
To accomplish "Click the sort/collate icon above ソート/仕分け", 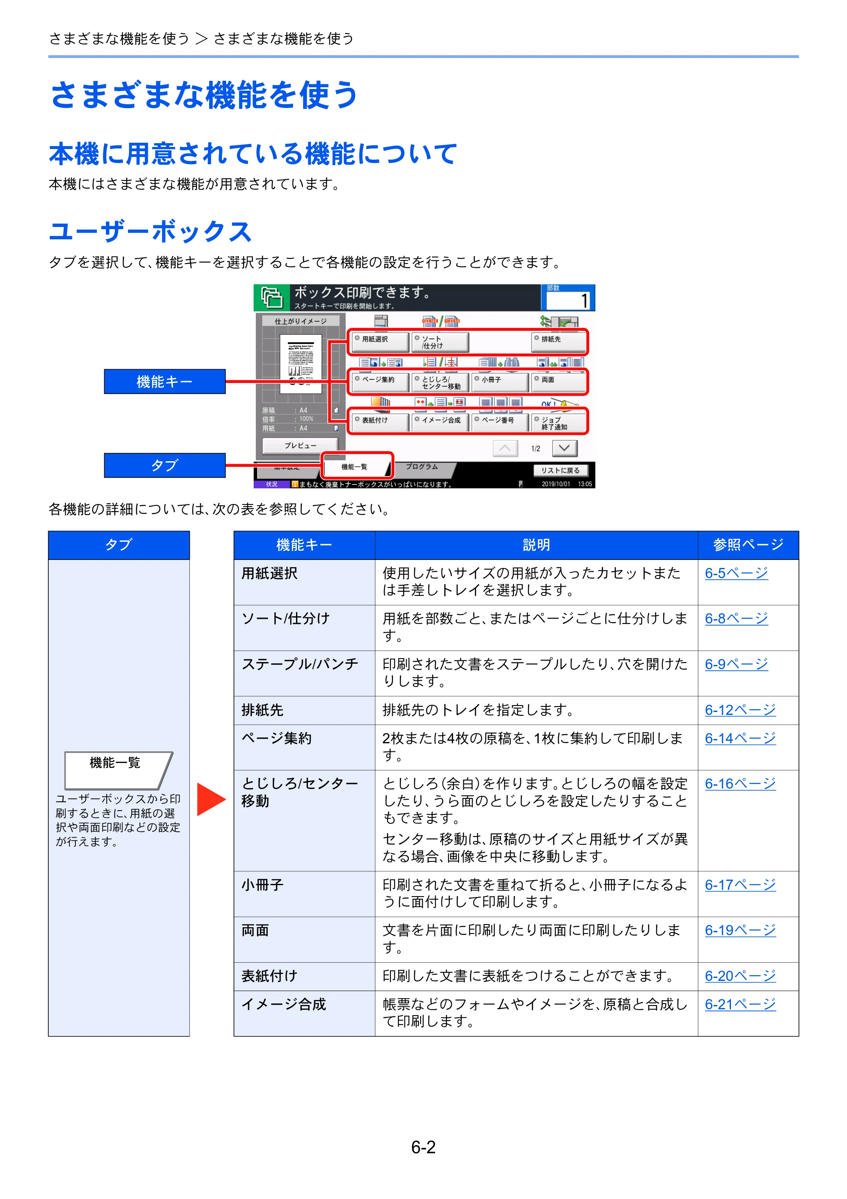I will click(441, 321).
